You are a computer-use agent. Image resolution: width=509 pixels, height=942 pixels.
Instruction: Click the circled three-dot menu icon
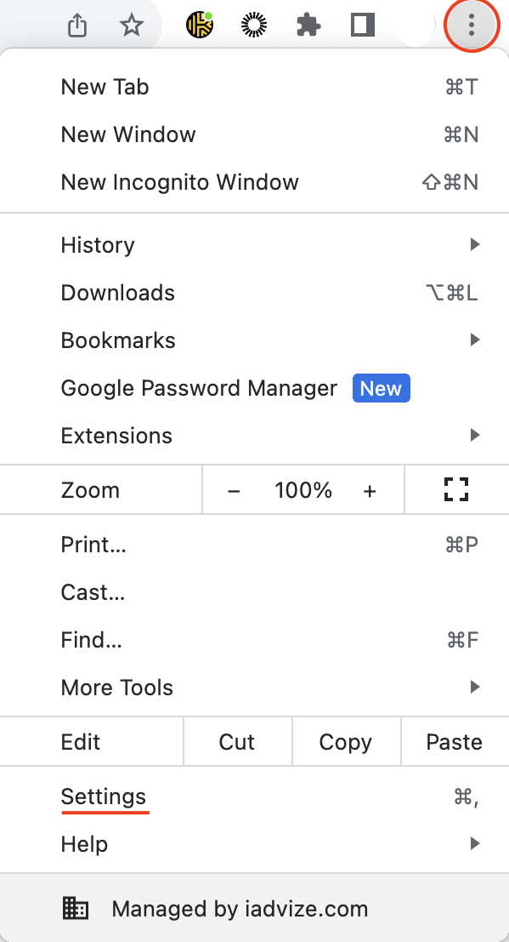coord(471,25)
